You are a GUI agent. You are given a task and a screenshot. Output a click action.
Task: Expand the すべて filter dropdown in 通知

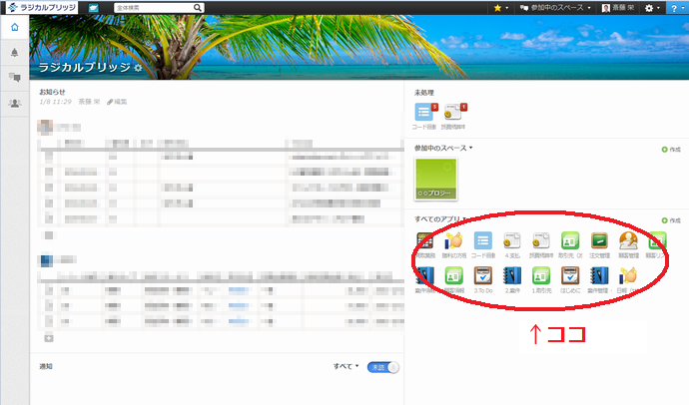(345, 366)
